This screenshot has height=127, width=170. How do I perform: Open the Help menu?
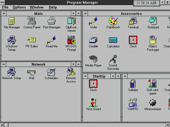click(53, 7)
